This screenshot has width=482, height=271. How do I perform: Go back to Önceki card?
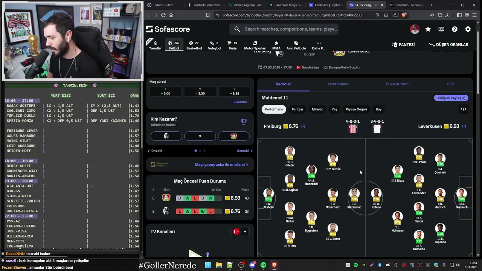click(155, 151)
